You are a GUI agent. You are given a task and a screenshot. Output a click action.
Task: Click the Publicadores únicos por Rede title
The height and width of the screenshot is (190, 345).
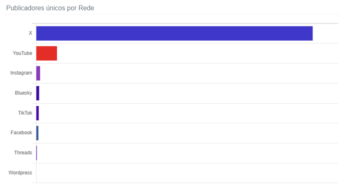(50, 8)
